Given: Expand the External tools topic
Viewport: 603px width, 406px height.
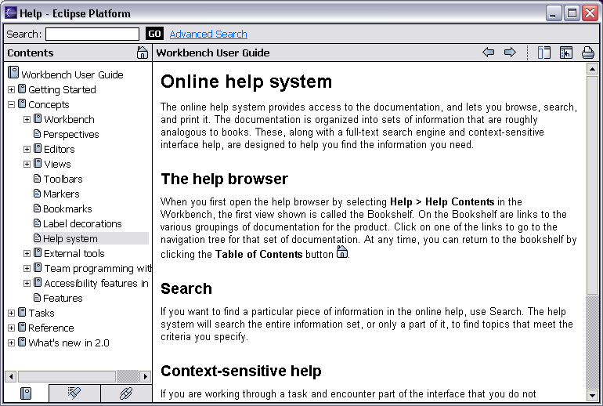Looking at the screenshot, I should click(x=27, y=253).
